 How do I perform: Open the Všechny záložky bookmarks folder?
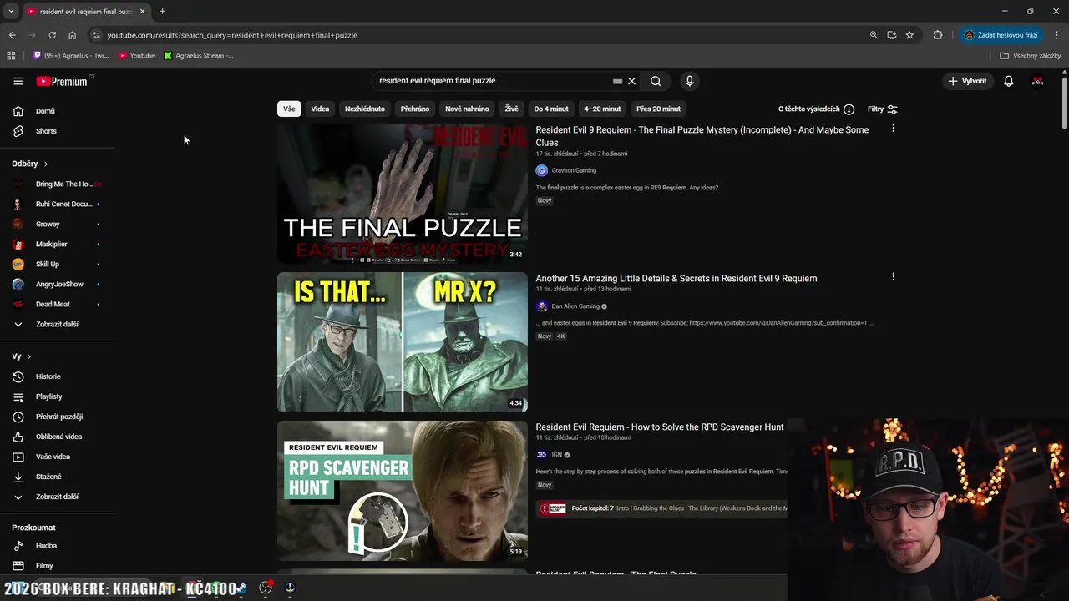click(x=1031, y=56)
